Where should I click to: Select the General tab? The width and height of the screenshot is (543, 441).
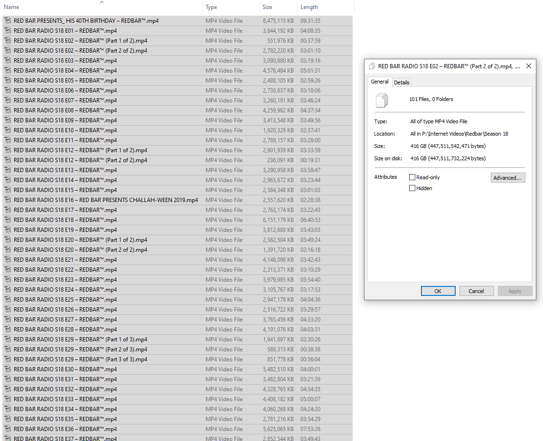click(x=380, y=82)
